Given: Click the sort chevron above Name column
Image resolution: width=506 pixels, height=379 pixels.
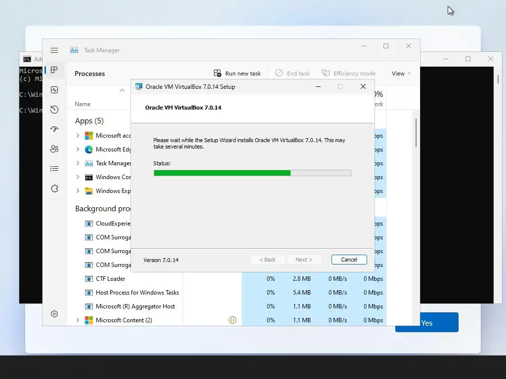Looking at the screenshot, I should coord(123,90).
